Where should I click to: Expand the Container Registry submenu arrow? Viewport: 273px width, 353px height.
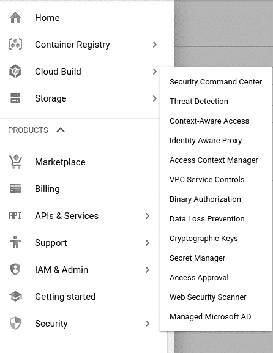[154, 45]
